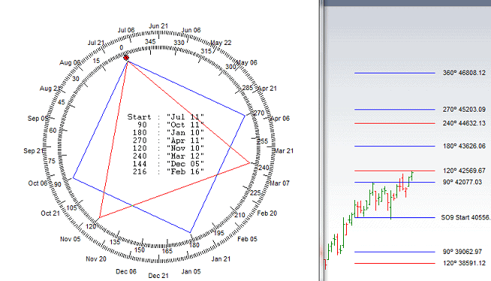Image resolution: width=491 pixels, height=281 pixels.
Task: Select the 90° 42077.03 level line
Action: (395, 182)
